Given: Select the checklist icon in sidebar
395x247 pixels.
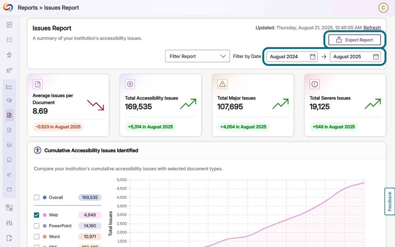Looking at the screenshot, I should pyautogui.click(x=9, y=40).
